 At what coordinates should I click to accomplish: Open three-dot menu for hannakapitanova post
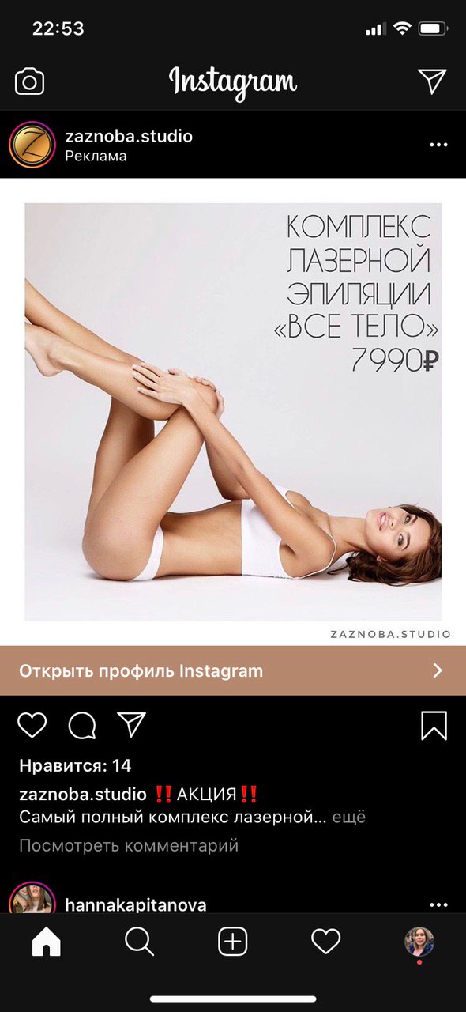pyautogui.click(x=438, y=904)
